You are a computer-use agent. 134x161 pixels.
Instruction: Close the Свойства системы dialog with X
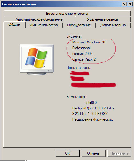coord(130,4)
